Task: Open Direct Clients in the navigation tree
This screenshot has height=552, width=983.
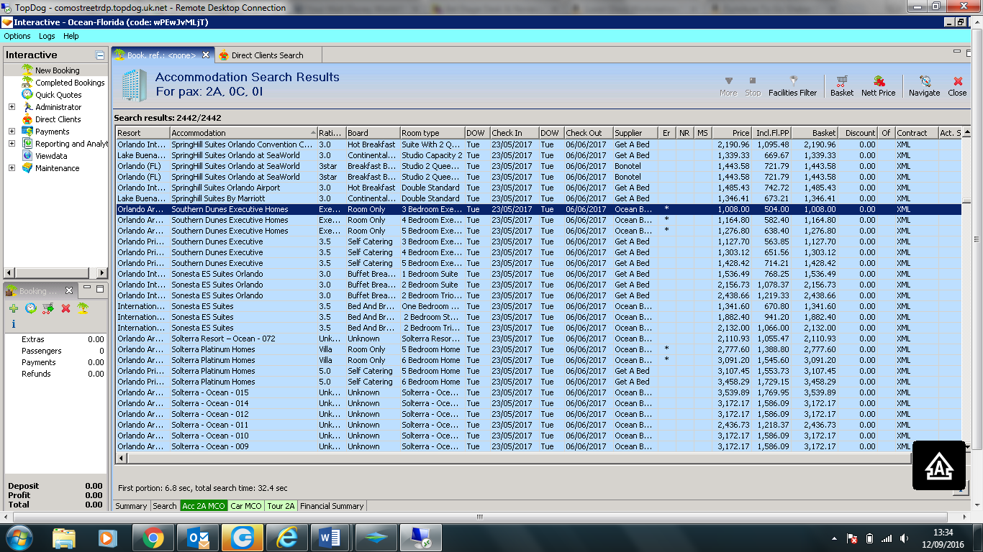Action: (58, 119)
